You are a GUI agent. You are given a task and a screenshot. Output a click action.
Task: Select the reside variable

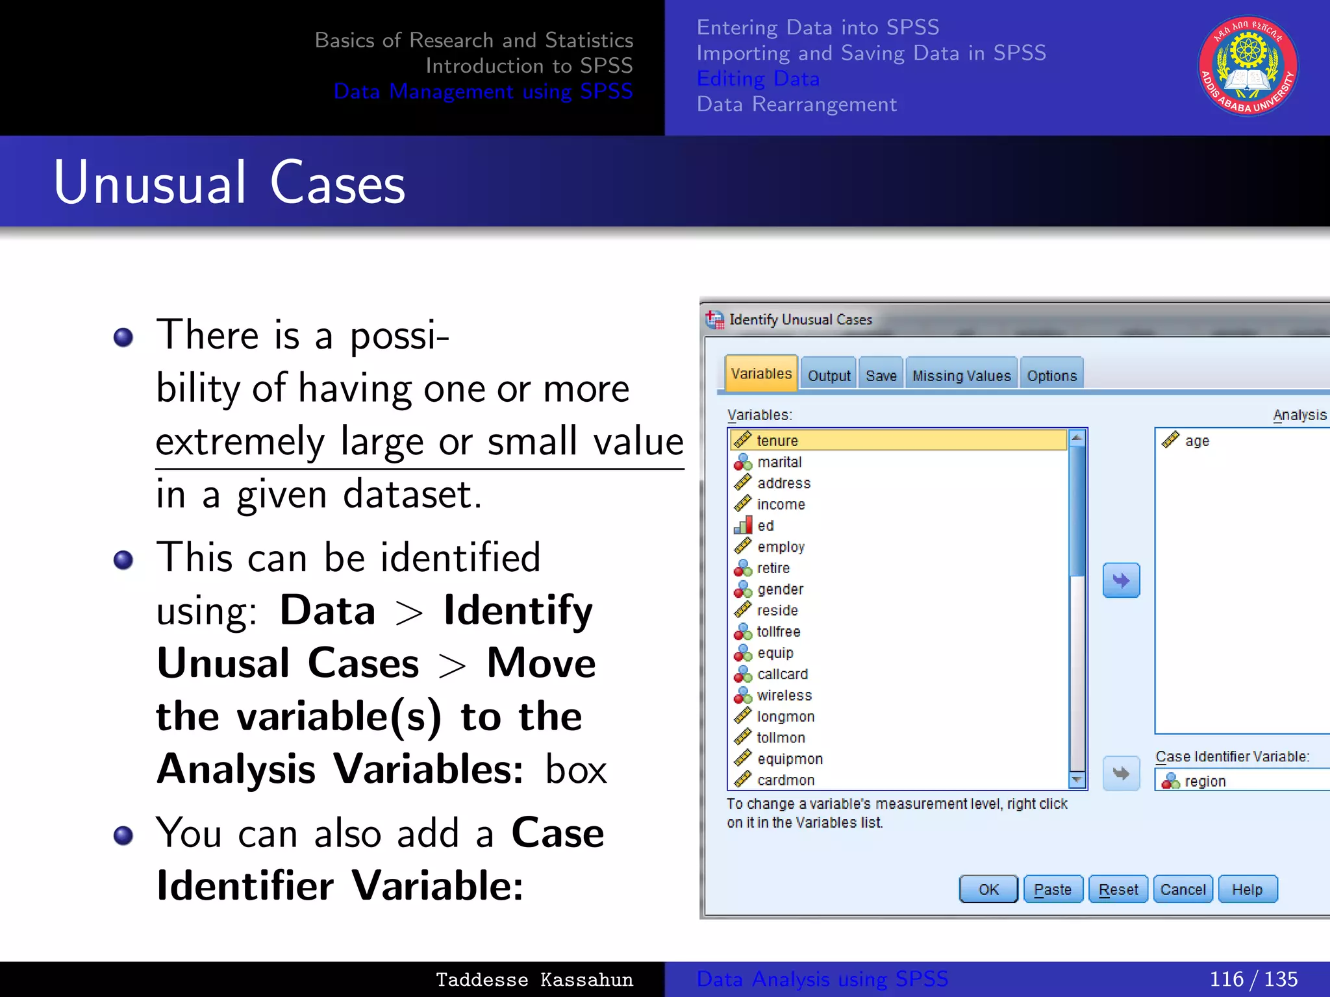899,610
